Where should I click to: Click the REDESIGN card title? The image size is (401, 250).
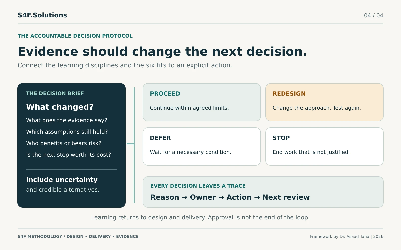pos(289,94)
